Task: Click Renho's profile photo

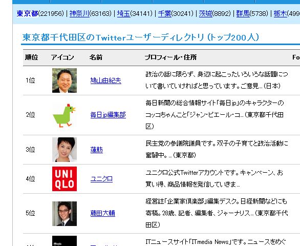Action: click(x=65, y=150)
